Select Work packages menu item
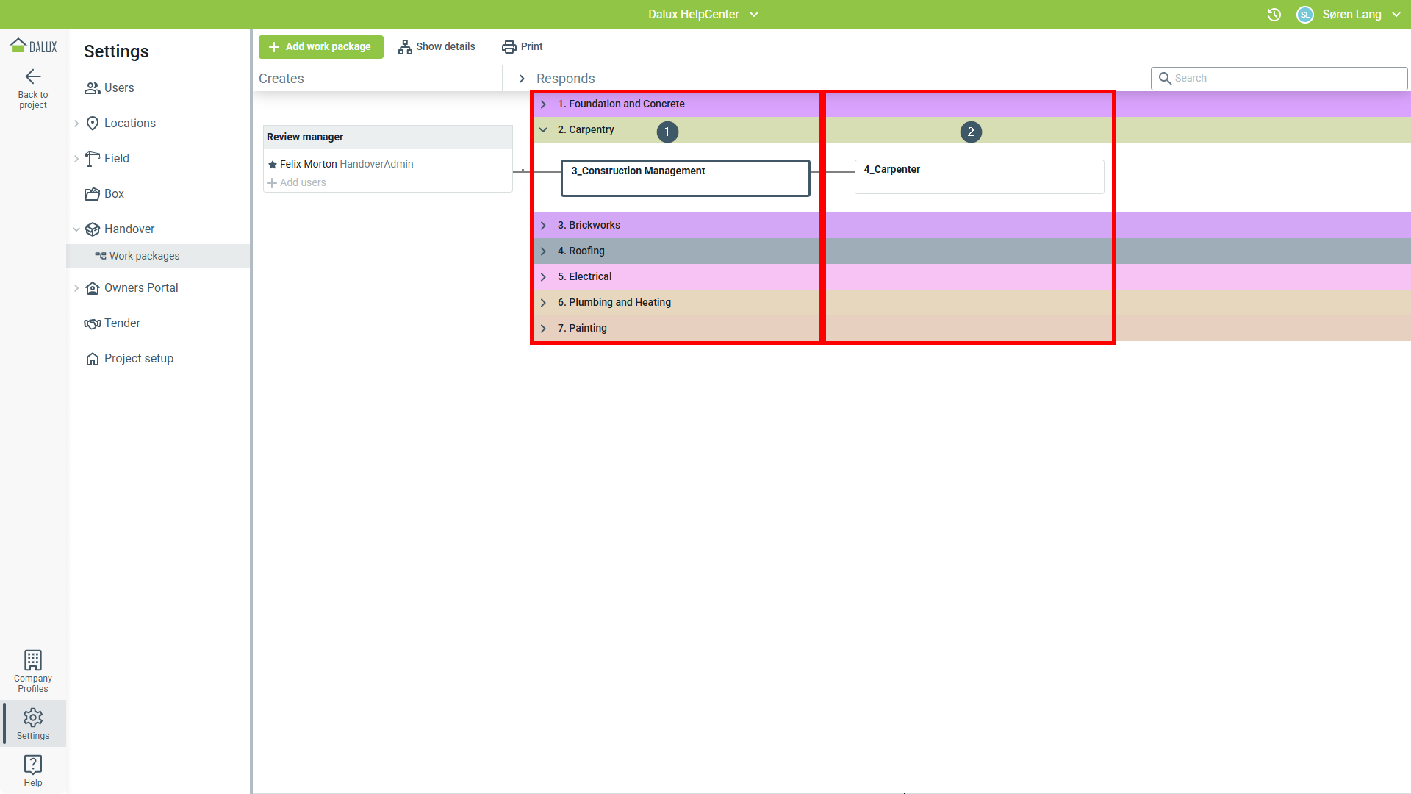 point(144,256)
